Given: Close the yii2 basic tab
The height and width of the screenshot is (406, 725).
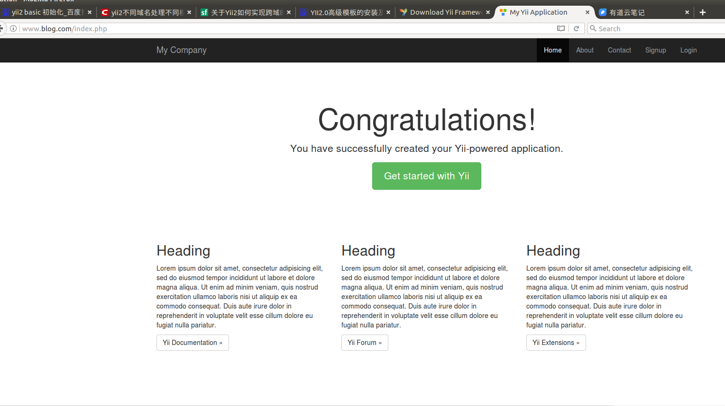Looking at the screenshot, I should coord(90,12).
